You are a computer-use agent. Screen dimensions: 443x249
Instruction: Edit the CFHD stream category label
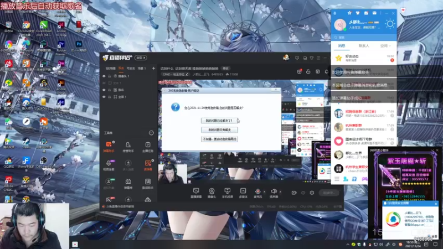(175, 75)
